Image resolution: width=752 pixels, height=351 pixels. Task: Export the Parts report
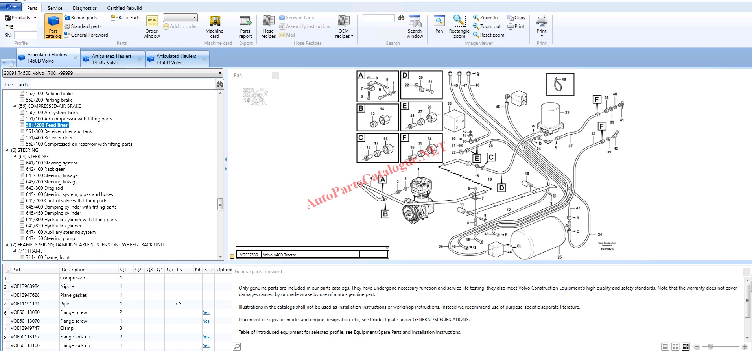click(x=245, y=27)
